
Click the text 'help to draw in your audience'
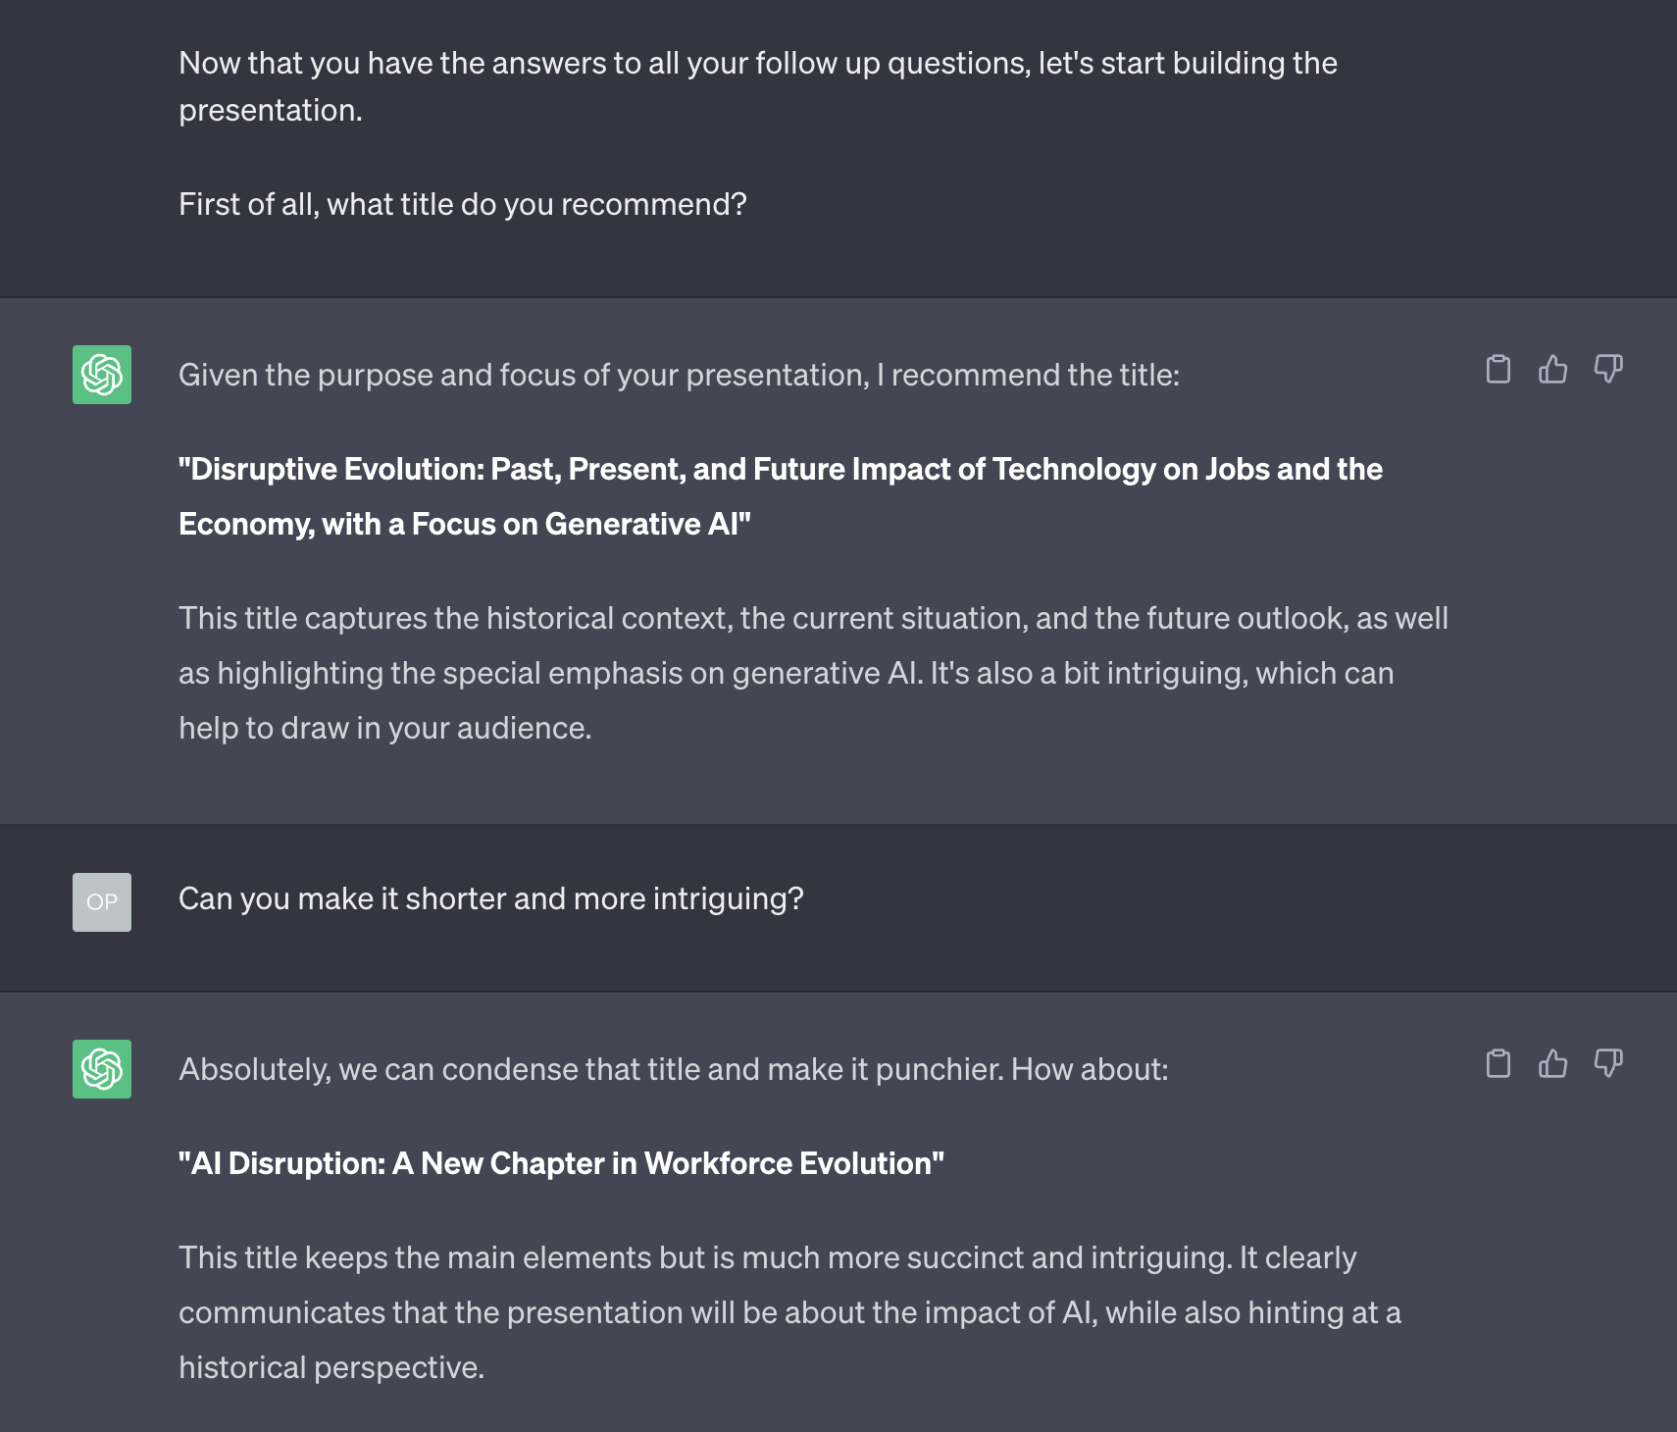384,728
